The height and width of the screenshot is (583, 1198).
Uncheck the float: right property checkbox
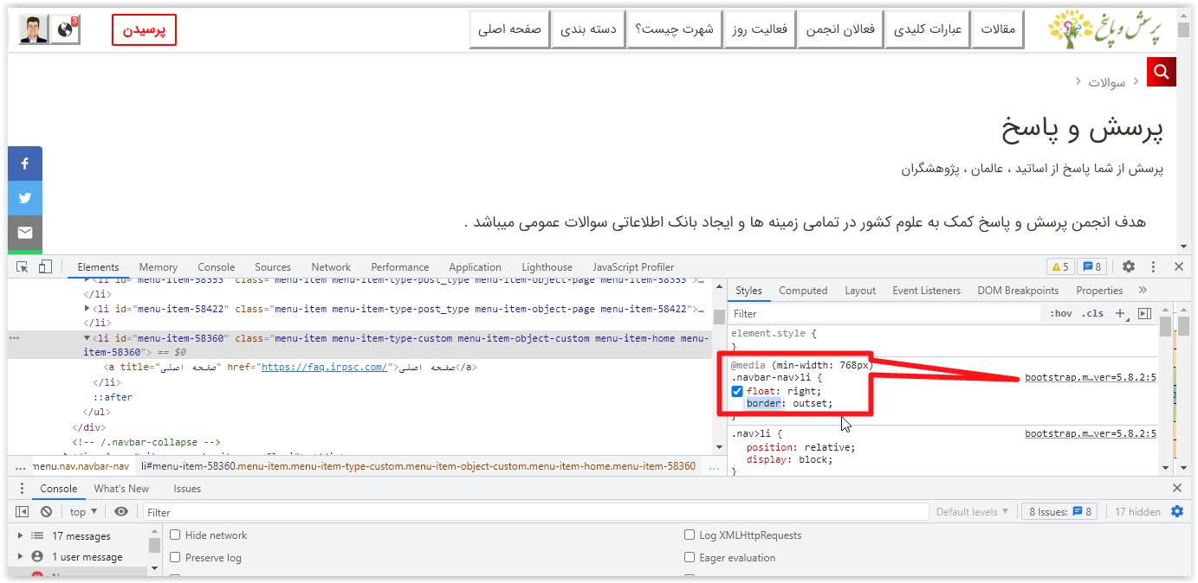tap(737, 391)
